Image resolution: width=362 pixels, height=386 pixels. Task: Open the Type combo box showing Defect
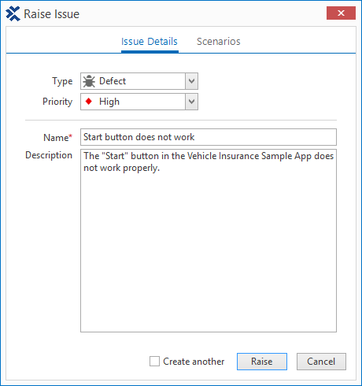(139, 81)
